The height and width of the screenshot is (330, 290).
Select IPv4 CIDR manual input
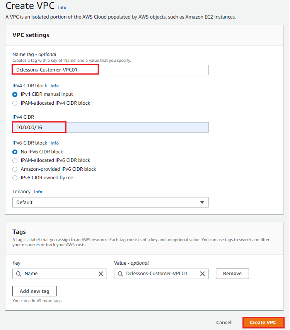[15, 94]
